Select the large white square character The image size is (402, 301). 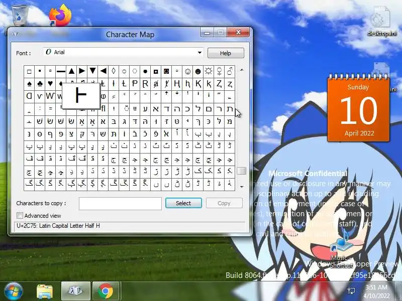29,71
